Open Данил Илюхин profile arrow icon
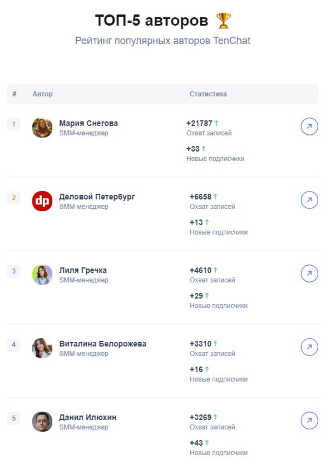Viewport: 326px width, 464px height. tap(309, 420)
